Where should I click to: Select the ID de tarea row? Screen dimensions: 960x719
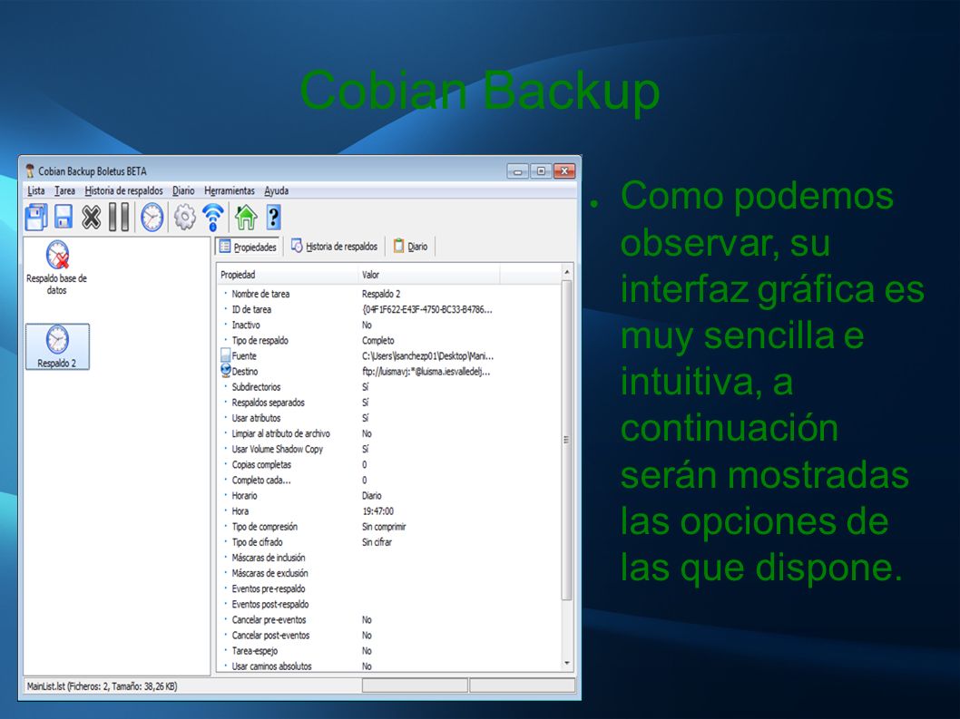[x=388, y=309]
